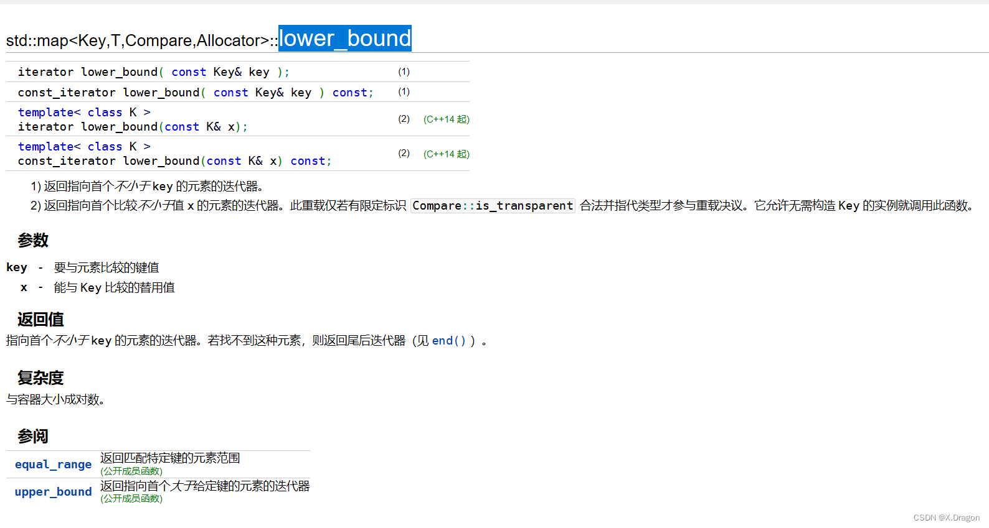Click the (公开成员函数) label under equal_range
Screen dimensions: 989x528
point(131,471)
